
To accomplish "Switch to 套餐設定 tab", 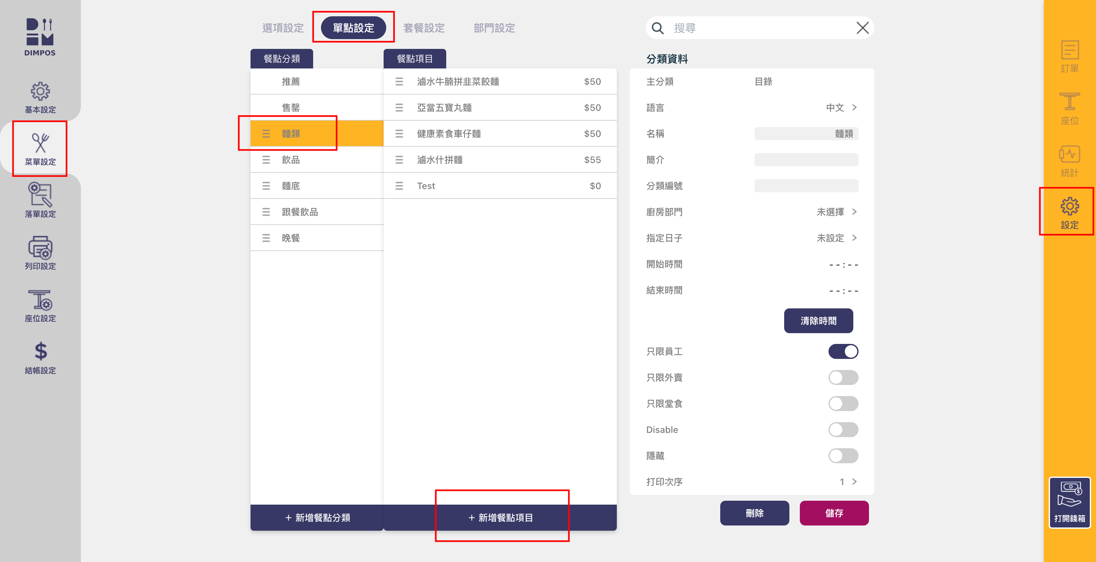I will coord(424,28).
